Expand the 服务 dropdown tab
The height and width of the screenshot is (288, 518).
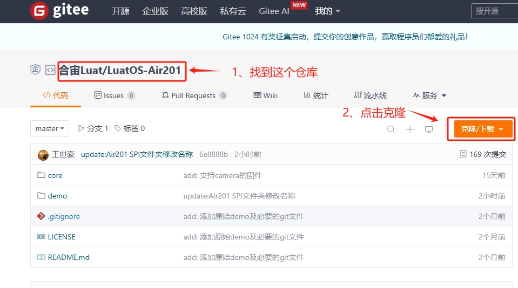pyautogui.click(x=429, y=95)
